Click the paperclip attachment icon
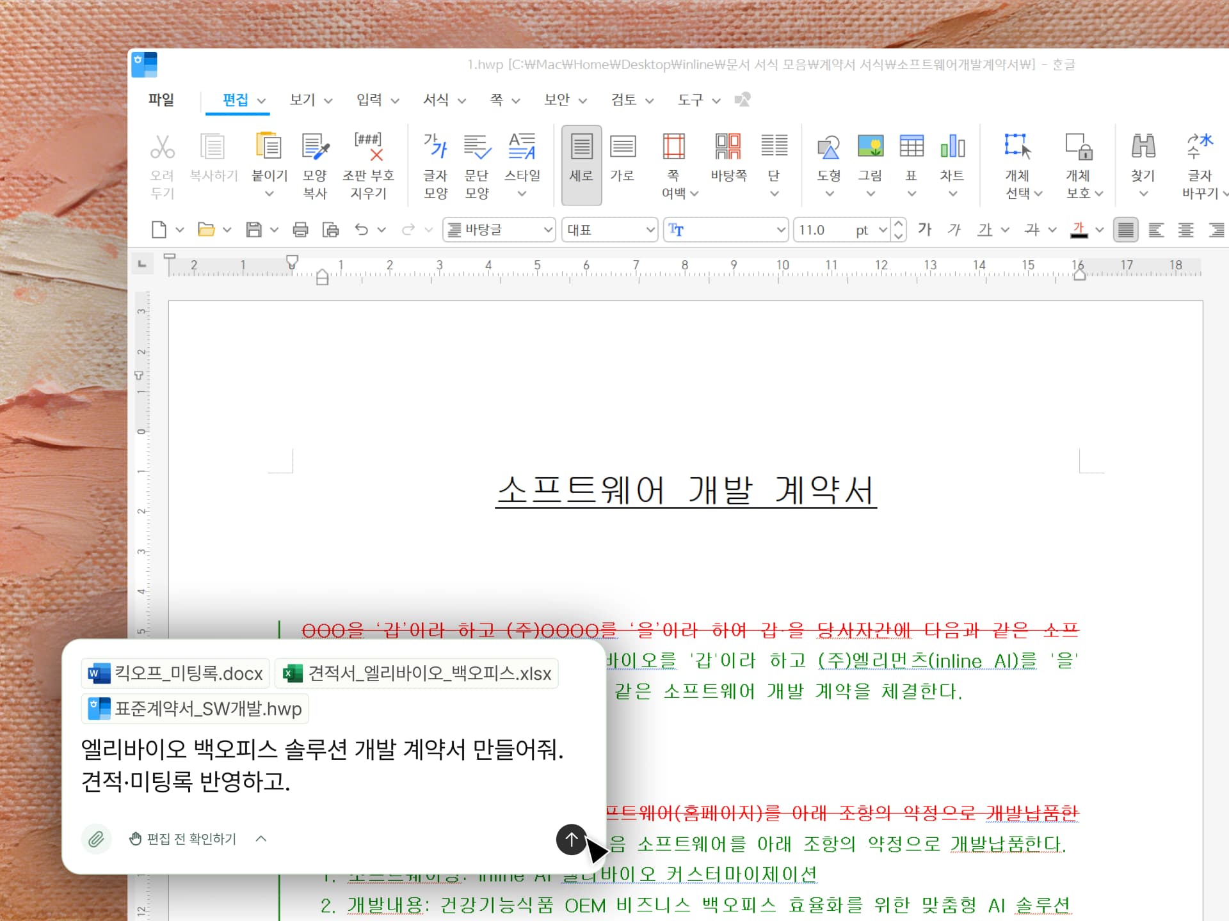The width and height of the screenshot is (1229, 921). 97,838
